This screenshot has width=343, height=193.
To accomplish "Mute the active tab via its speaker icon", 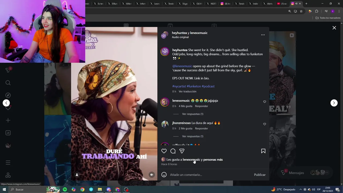I will 296,4.
